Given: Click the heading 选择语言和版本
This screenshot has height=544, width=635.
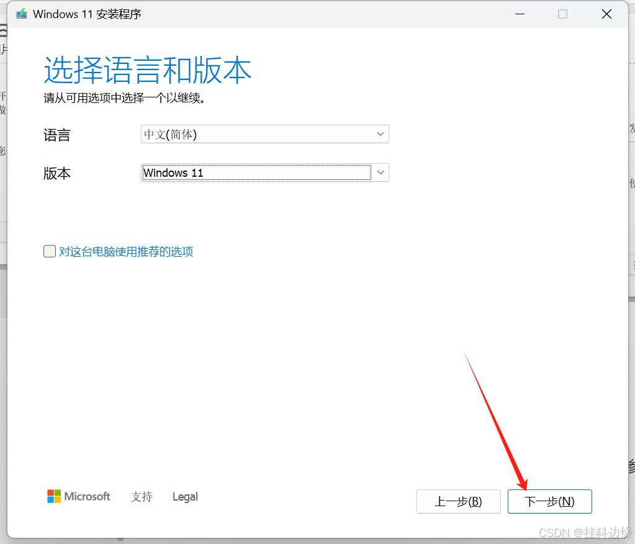Looking at the screenshot, I should pyautogui.click(x=147, y=70).
